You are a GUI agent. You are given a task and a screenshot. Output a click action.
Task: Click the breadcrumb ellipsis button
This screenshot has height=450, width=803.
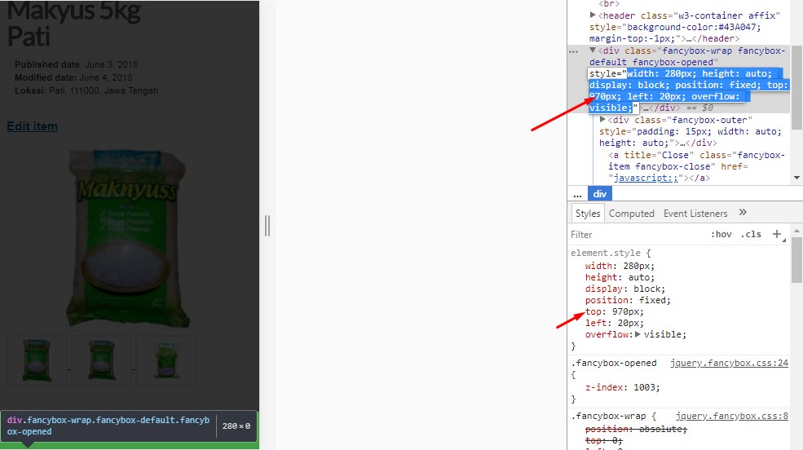pos(578,195)
